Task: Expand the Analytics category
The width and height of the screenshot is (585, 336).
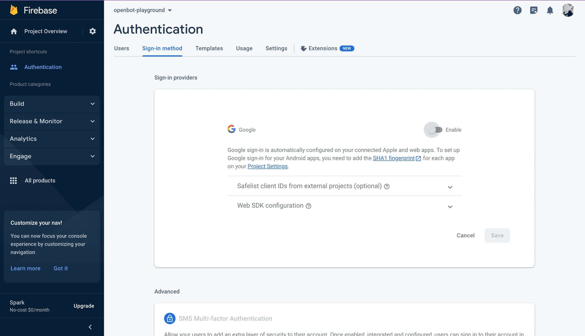Action: 52,139
